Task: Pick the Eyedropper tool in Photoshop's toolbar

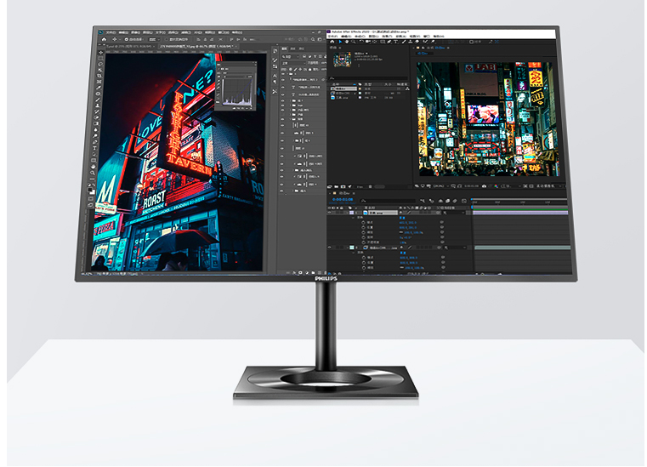Action: [99, 88]
